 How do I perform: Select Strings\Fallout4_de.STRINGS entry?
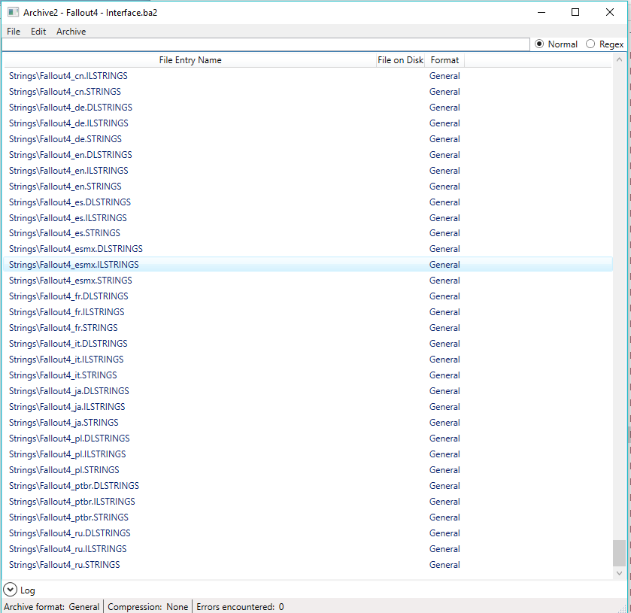[308, 139]
